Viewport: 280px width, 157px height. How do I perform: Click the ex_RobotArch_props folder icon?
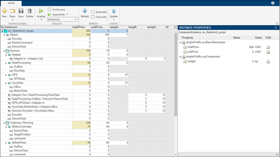click(6, 31)
